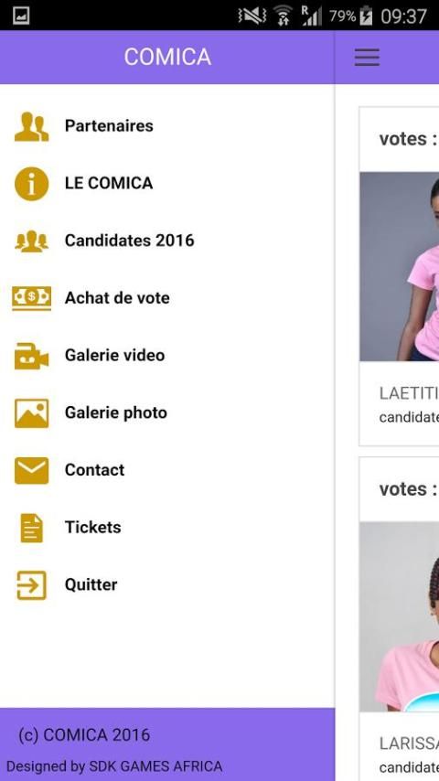Click the LE COMICA info icon

point(31,184)
